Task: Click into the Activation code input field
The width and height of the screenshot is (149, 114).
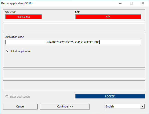Action: 73,42
